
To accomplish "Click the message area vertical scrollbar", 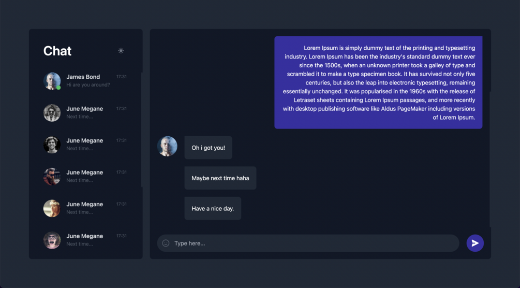I will [490, 160].
